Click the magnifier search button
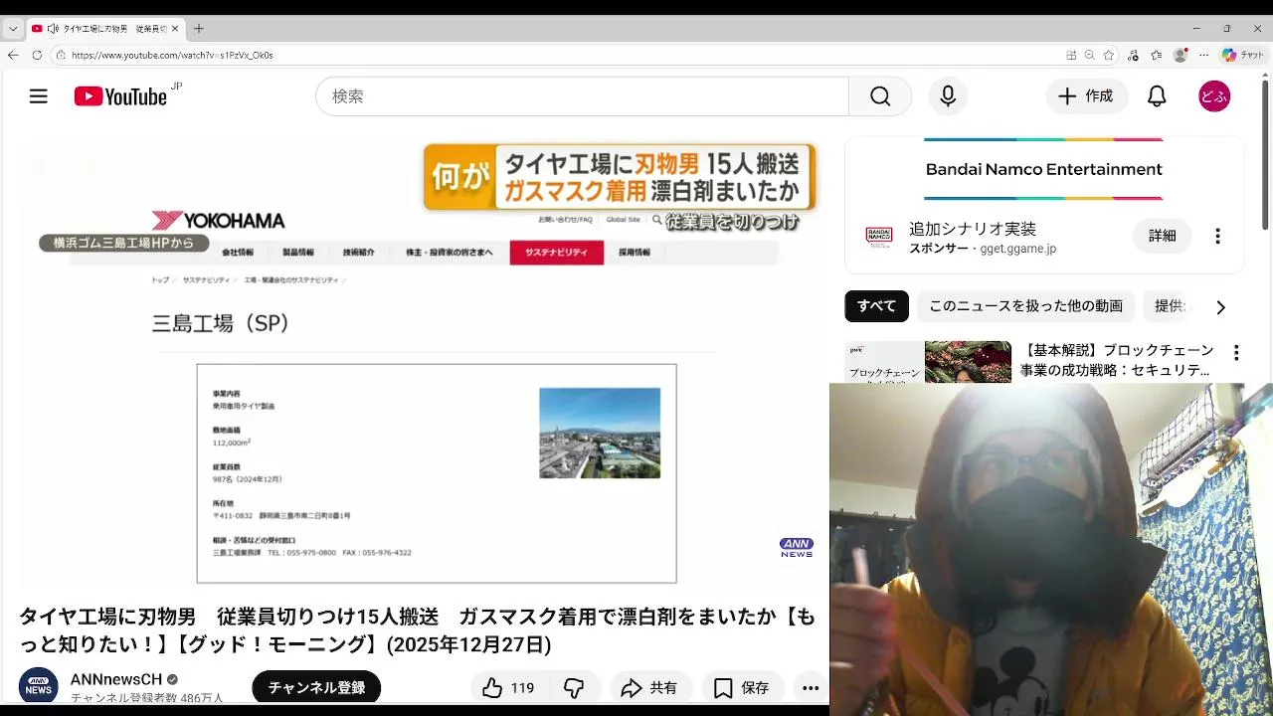 [880, 96]
